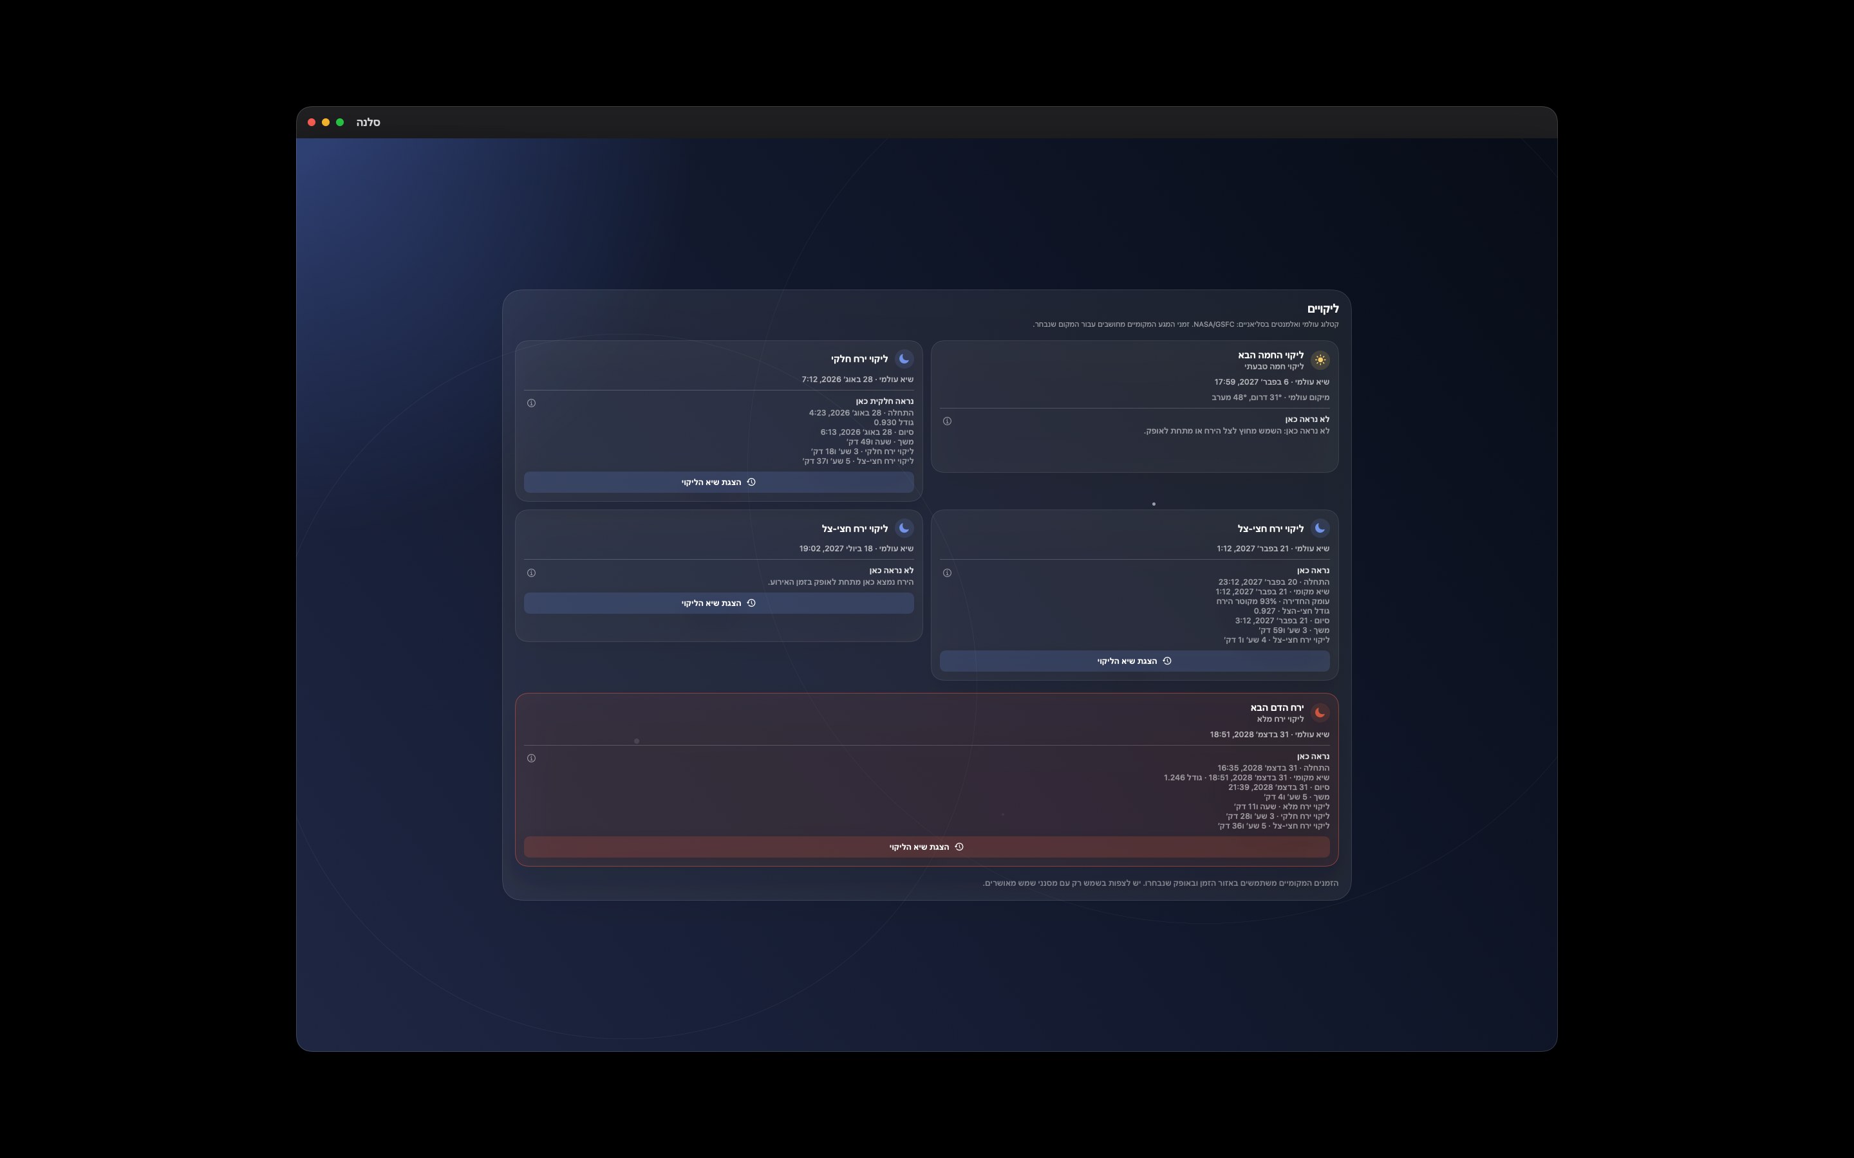1854x1158 pixels.
Task: Open the info icon on the solar eclipse card
Action: pyautogui.click(x=947, y=421)
